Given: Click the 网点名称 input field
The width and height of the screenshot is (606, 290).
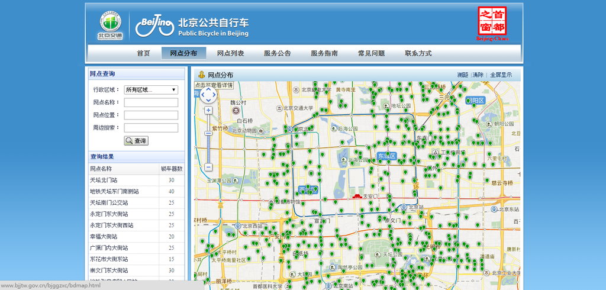Looking at the screenshot, I should pyautogui.click(x=151, y=102).
